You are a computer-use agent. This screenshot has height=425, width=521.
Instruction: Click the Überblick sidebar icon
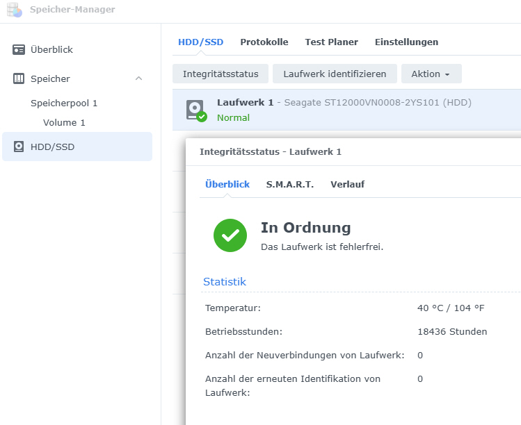19,50
